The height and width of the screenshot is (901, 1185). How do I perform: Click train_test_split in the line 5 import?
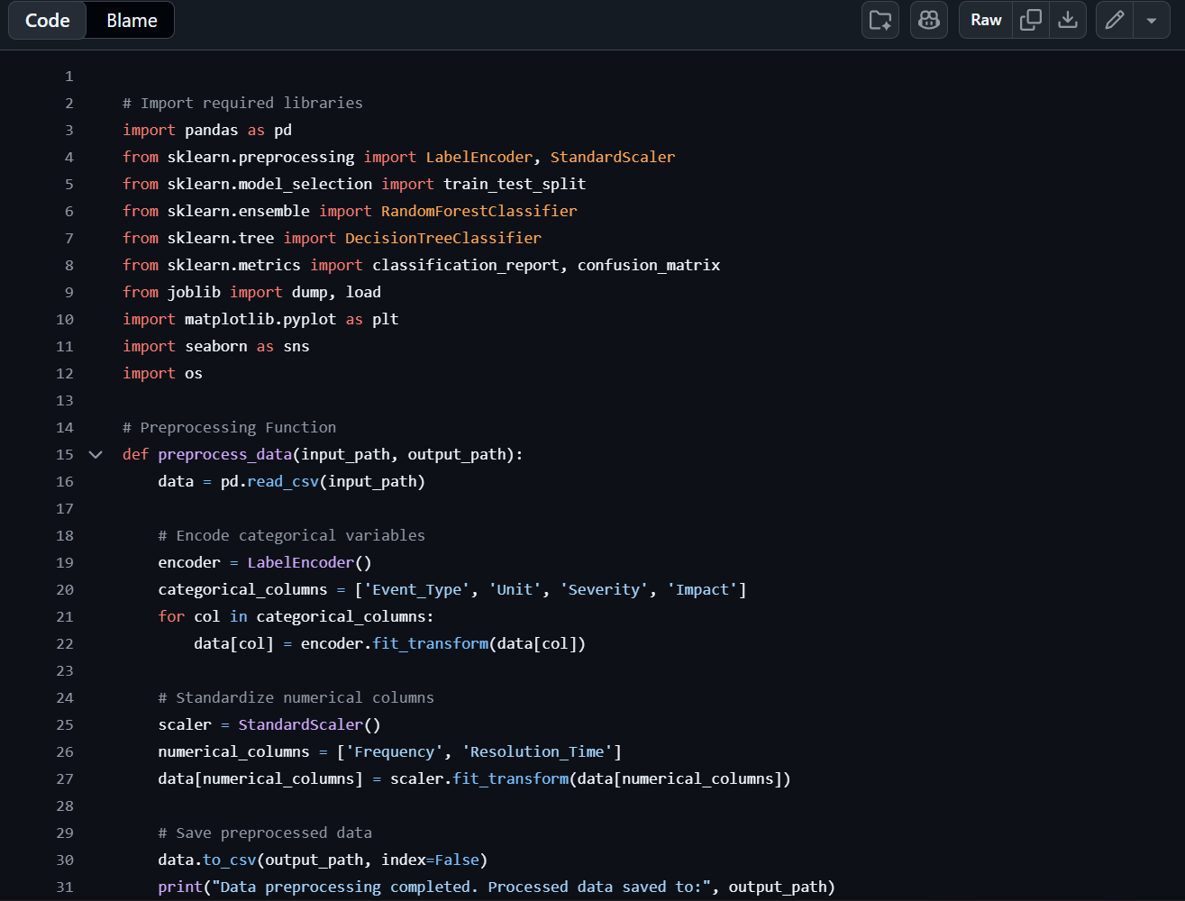tap(515, 185)
